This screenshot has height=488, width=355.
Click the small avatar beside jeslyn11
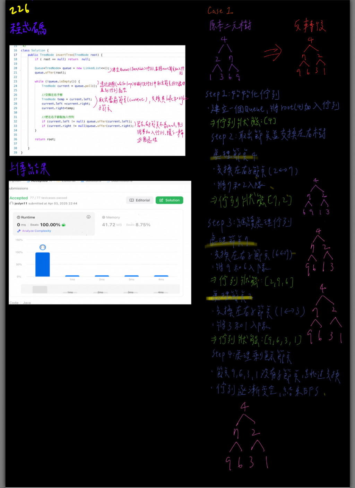pyautogui.click(x=11, y=203)
